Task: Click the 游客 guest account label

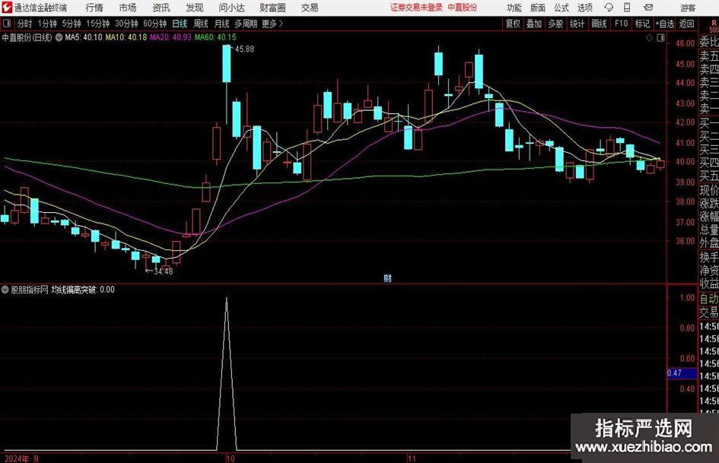Action: click(x=688, y=8)
